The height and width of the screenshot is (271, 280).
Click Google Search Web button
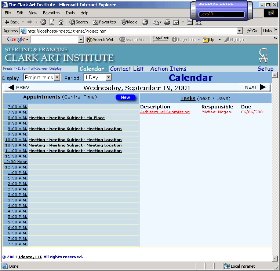tap(100, 40)
